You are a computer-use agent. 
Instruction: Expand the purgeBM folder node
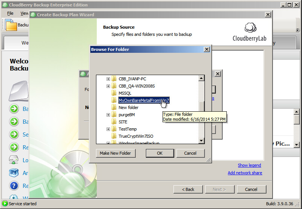tap(108, 115)
